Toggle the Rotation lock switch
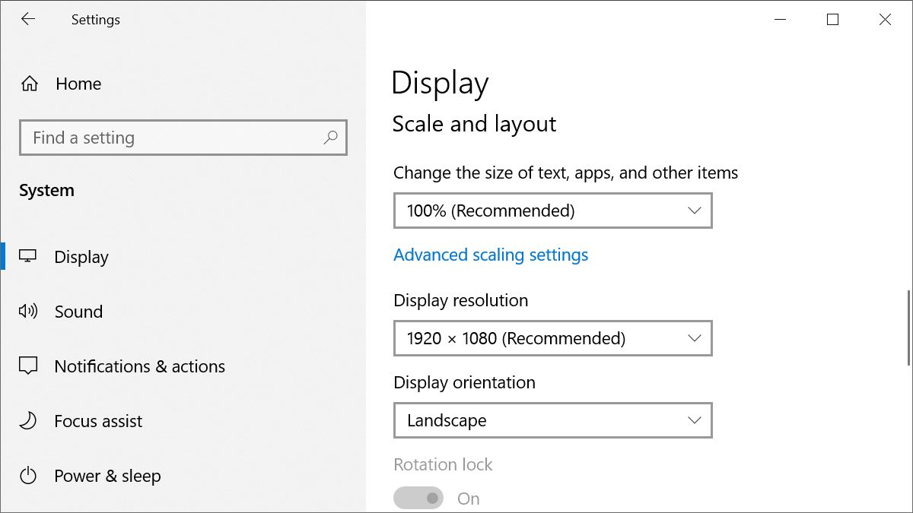The height and width of the screenshot is (513, 913). (418, 499)
